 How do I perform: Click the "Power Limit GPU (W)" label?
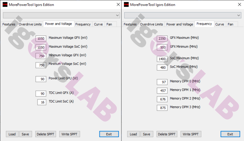click(x=63, y=78)
